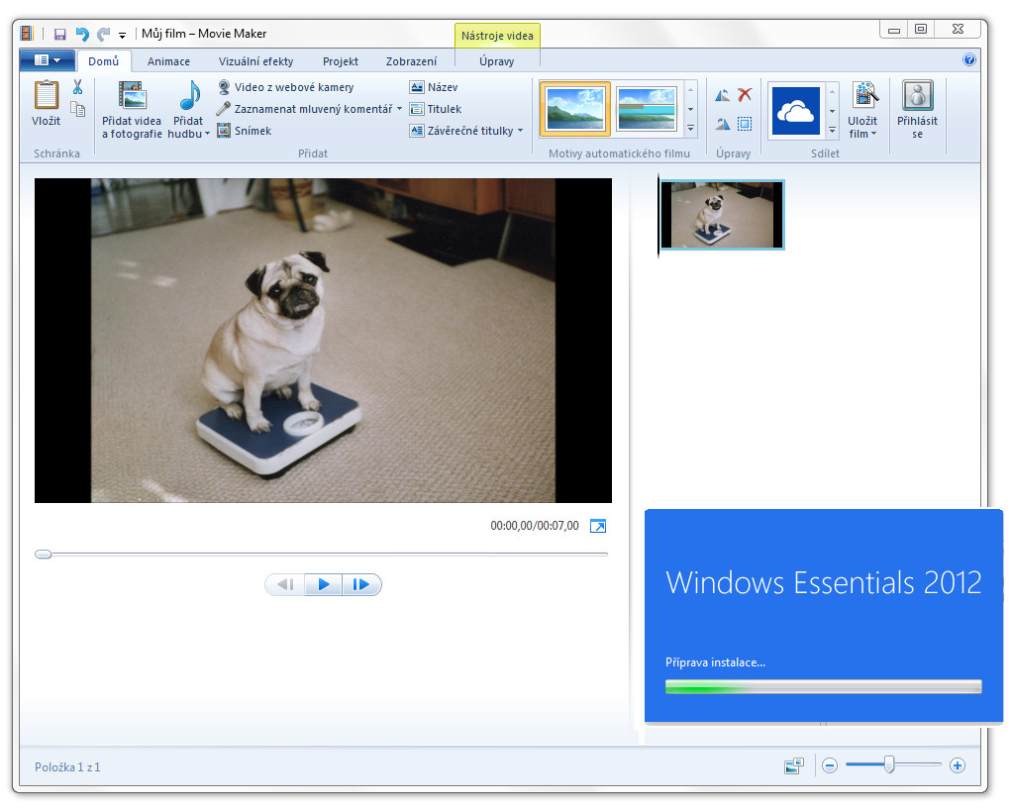
Task: Switch to the Domů tab
Action: [104, 61]
